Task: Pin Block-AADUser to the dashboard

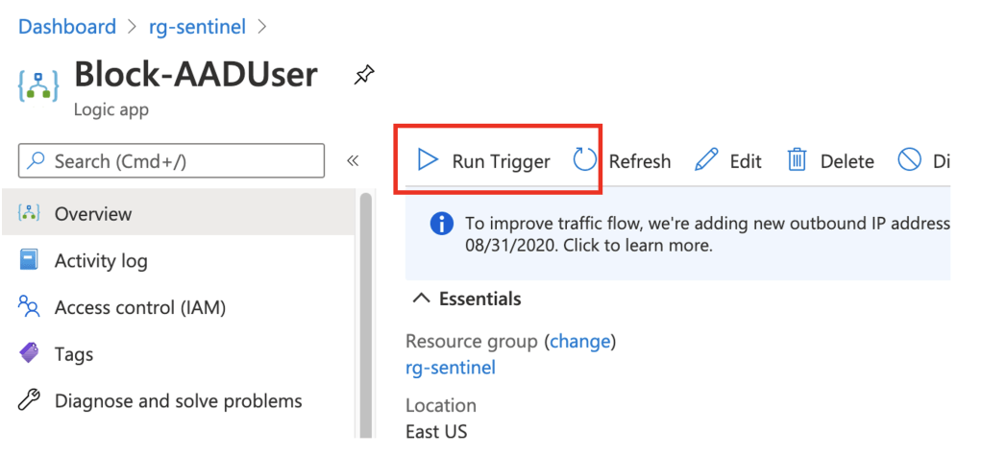Action: pyautogui.click(x=364, y=76)
